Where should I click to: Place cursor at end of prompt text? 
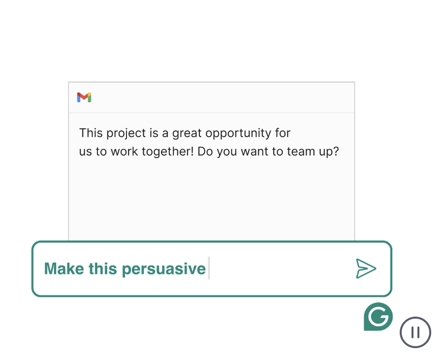207,269
